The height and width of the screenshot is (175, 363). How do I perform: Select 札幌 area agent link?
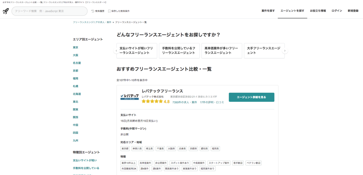click(x=76, y=86)
